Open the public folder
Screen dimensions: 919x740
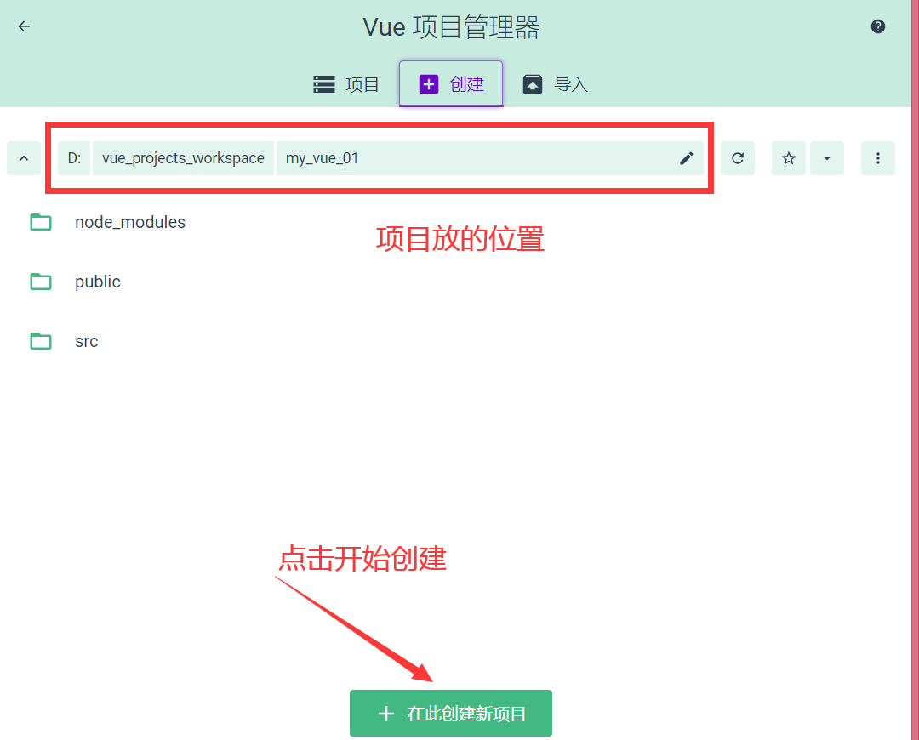[97, 281]
